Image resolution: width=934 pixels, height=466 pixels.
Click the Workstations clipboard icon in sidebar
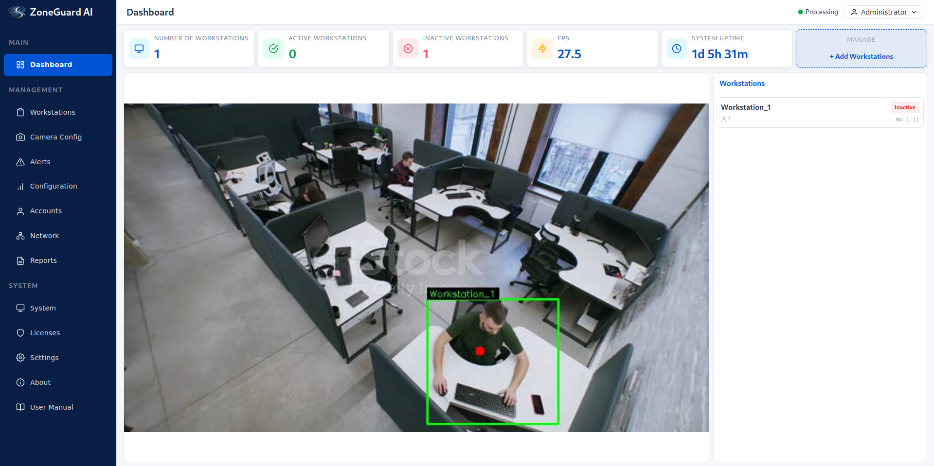pos(20,112)
